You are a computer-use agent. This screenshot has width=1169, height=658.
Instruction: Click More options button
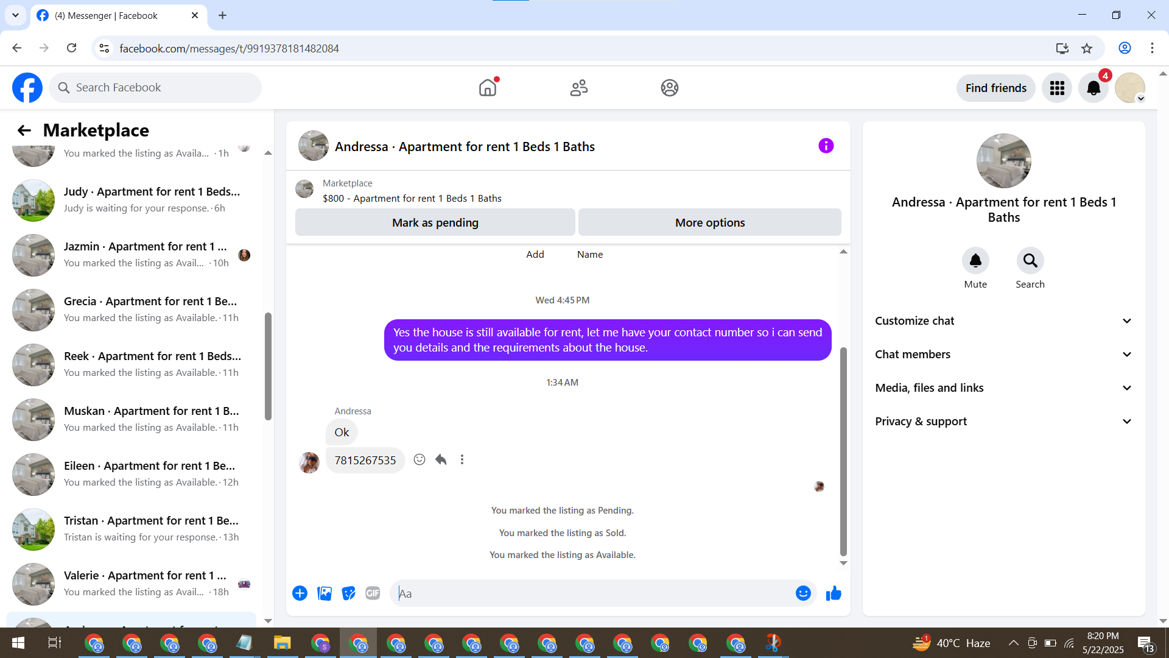coord(710,222)
